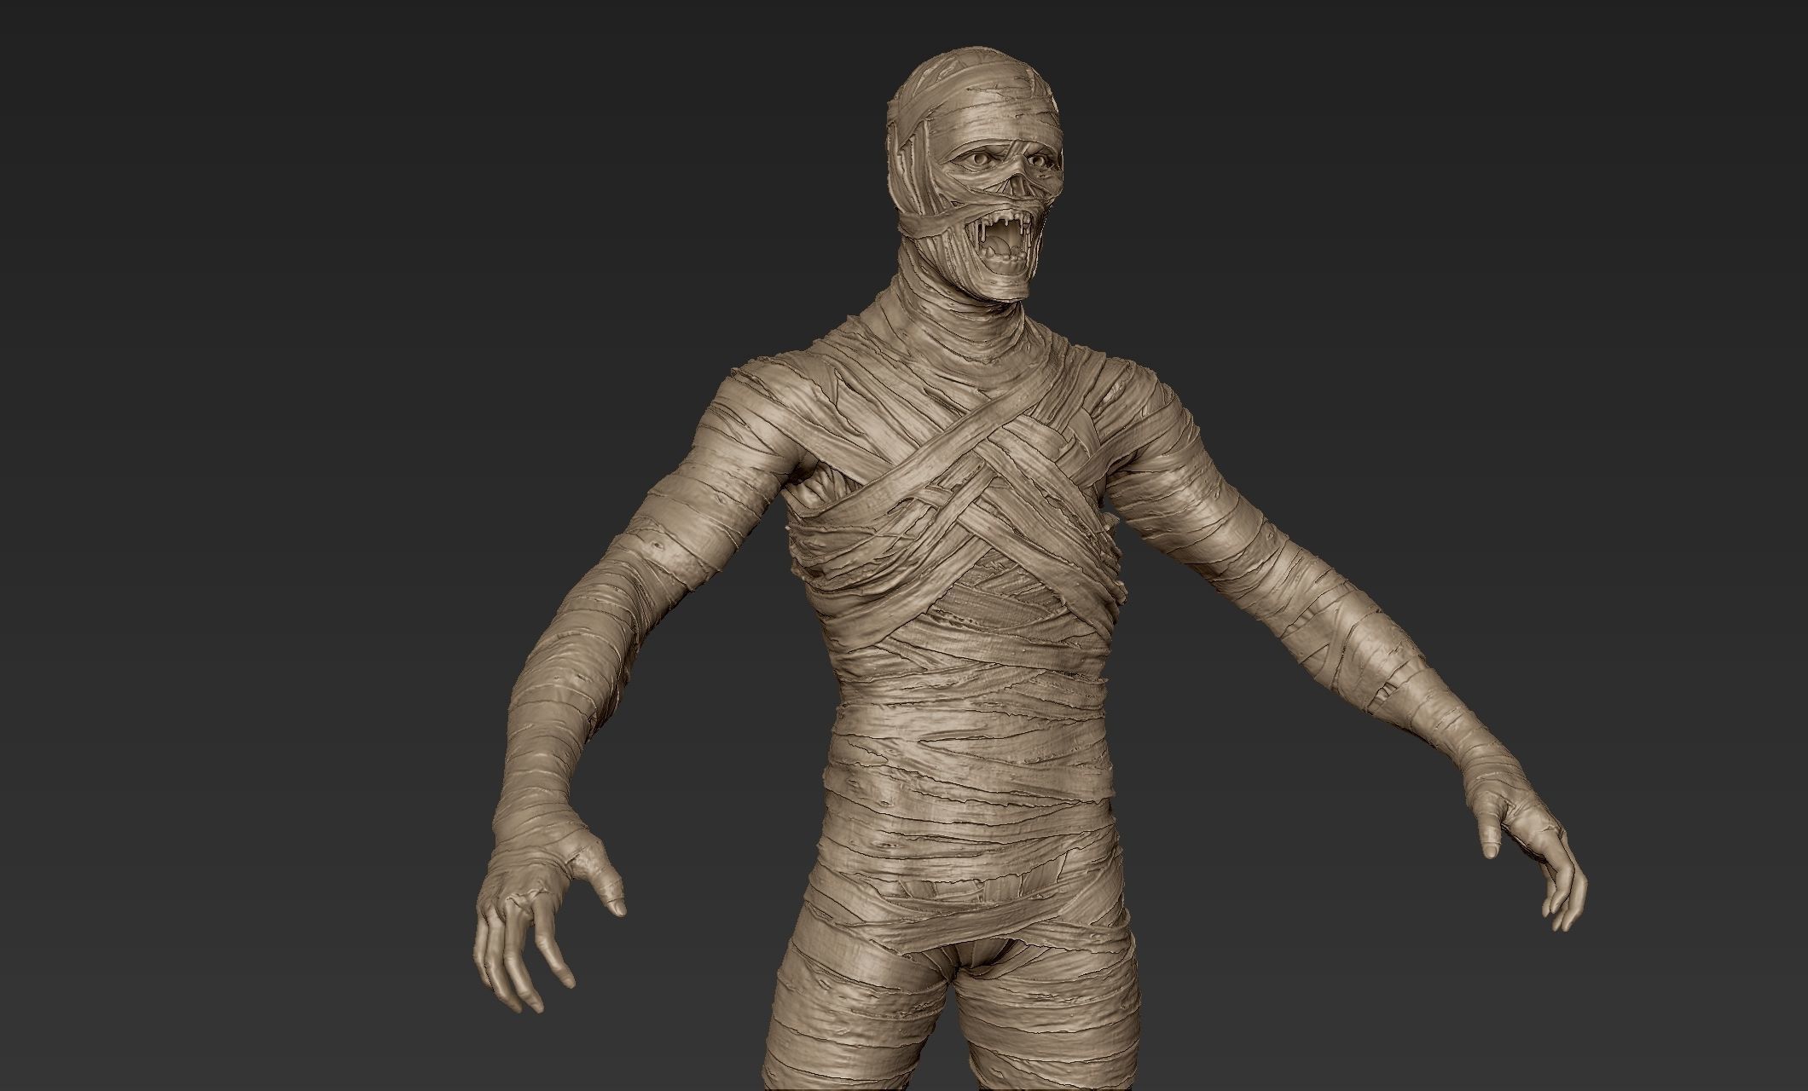The width and height of the screenshot is (1808, 1091).
Task: Click the mummy model's open fanged mouth
Action: (x=1001, y=244)
